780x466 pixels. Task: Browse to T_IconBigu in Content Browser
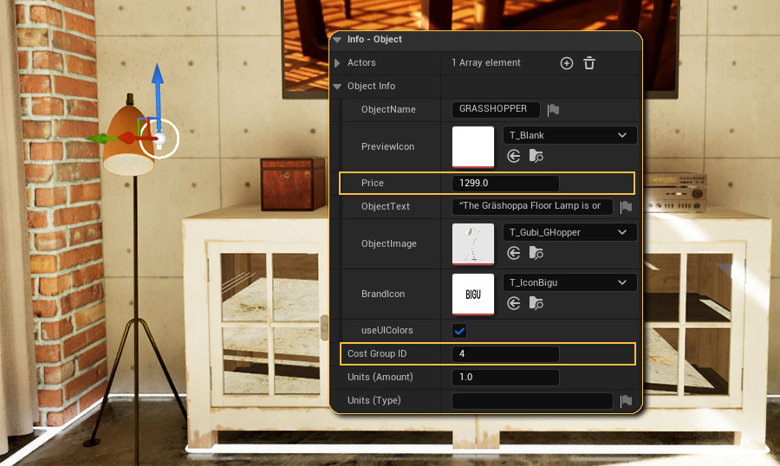[x=536, y=303]
